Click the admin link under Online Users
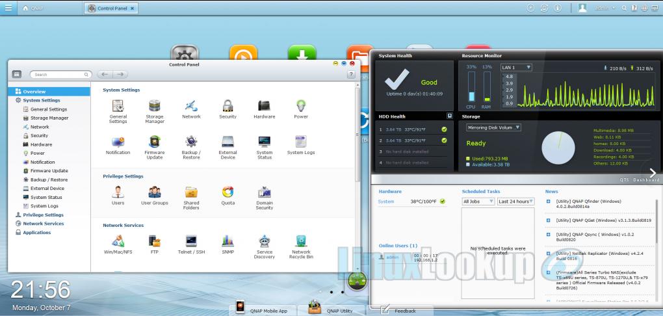The height and width of the screenshot is (316, 663). click(x=393, y=257)
